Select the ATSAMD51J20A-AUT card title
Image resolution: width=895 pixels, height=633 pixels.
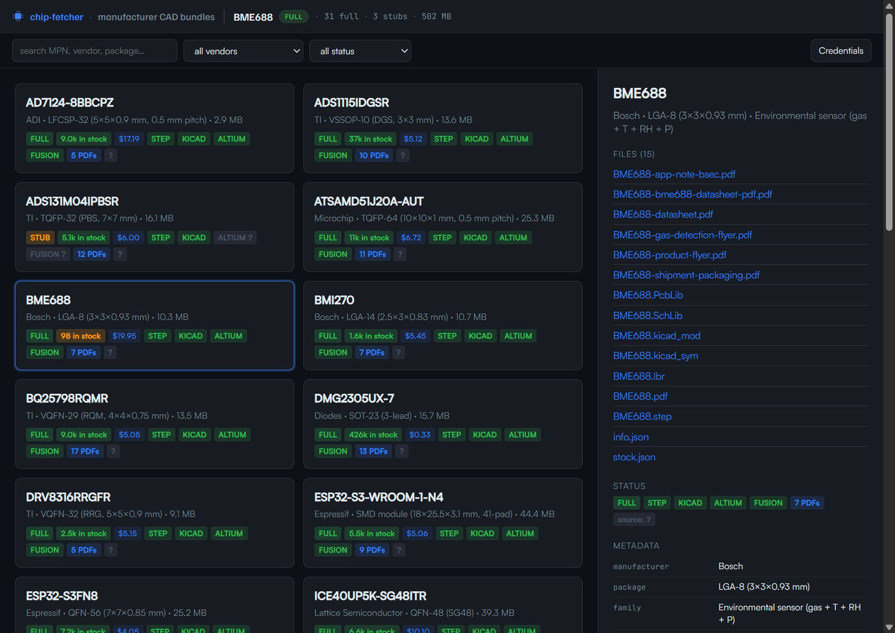click(369, 201)
